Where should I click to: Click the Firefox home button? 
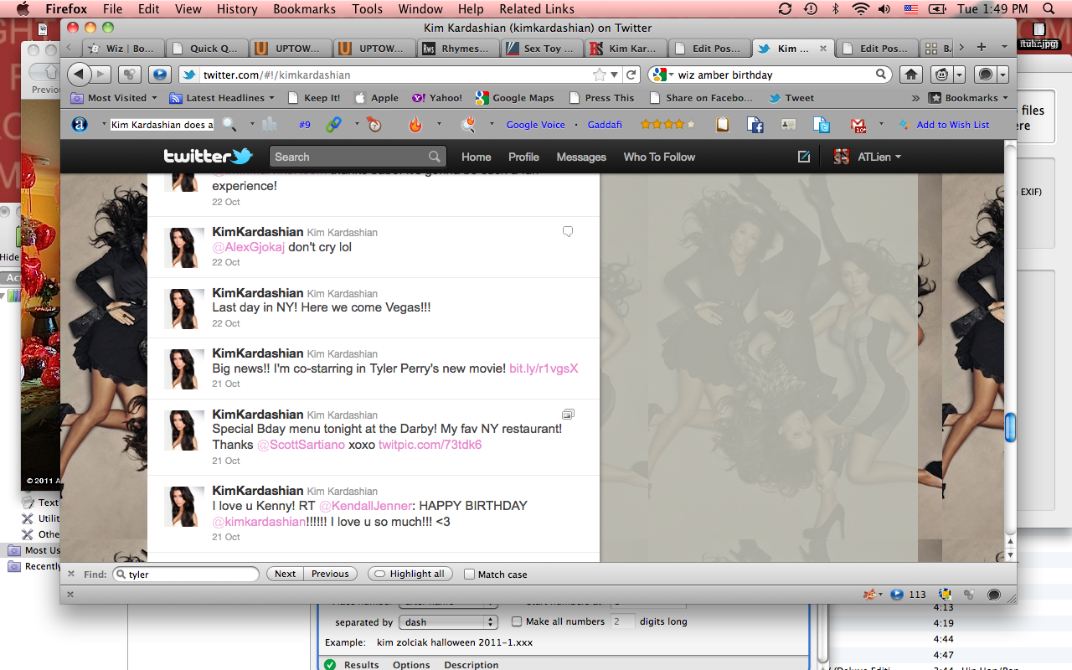pyautogui.click(x=910, y=75)
